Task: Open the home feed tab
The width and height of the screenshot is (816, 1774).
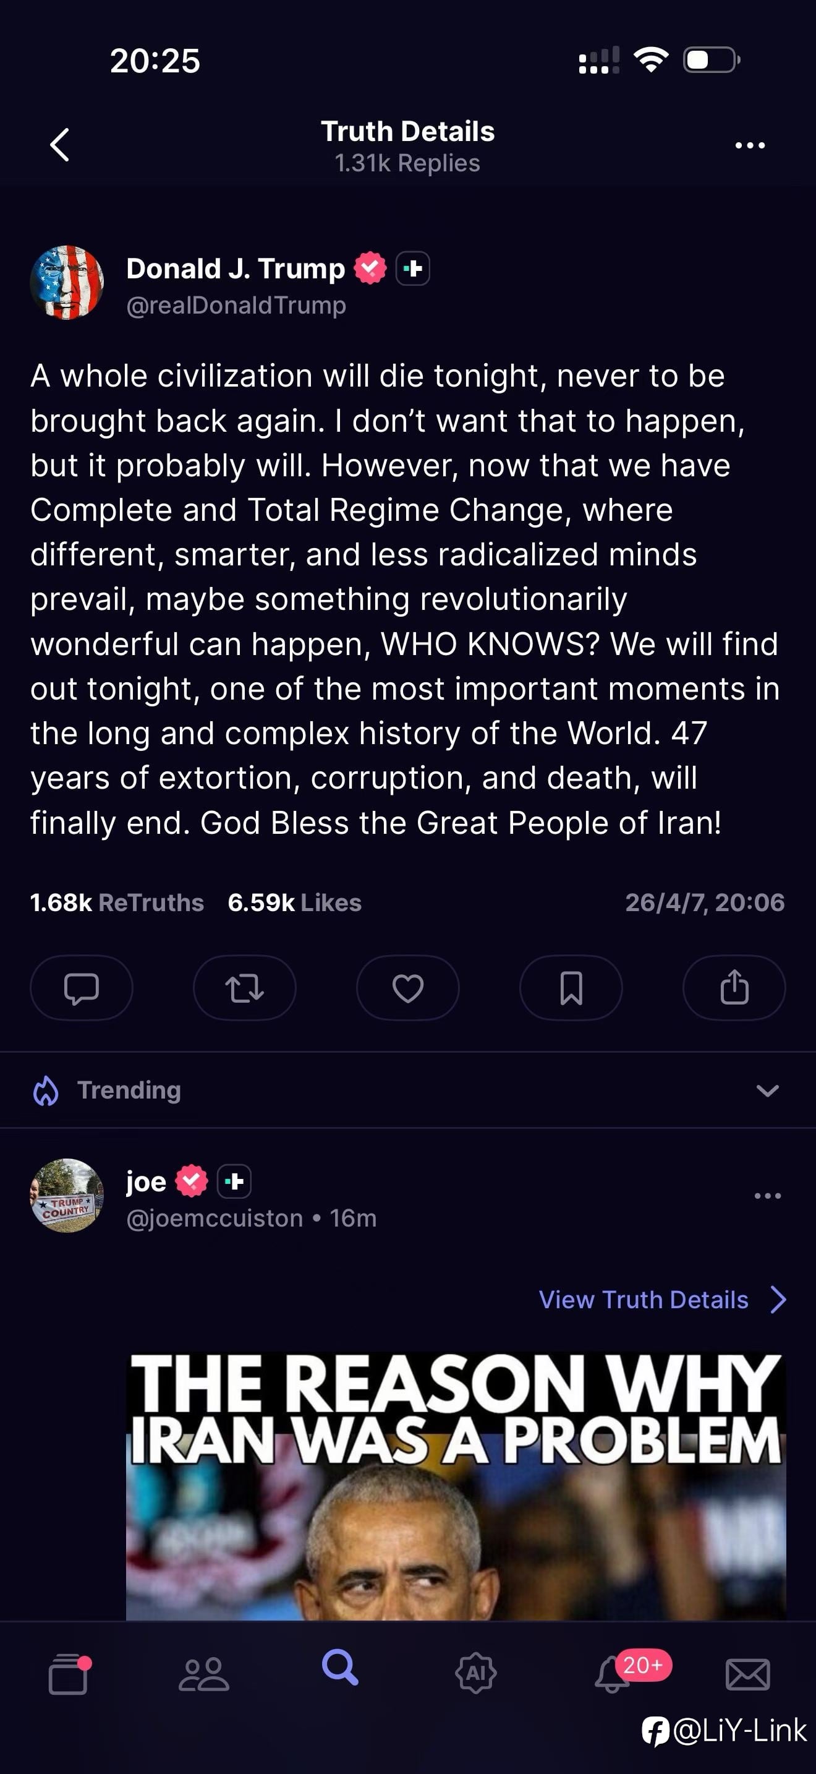Action: tap(68, 1673)
